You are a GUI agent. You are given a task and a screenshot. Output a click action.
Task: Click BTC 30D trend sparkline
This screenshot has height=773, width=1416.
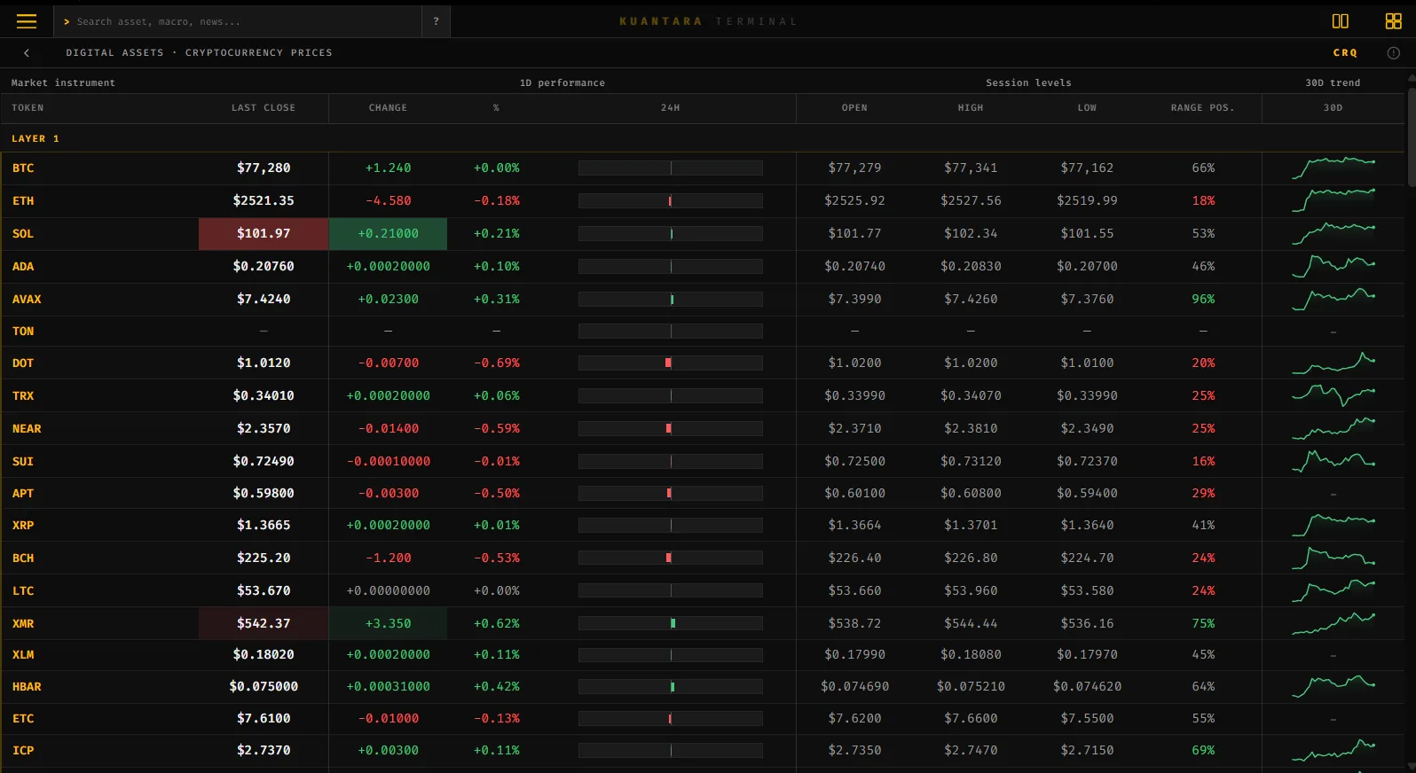pos(1333,168)
